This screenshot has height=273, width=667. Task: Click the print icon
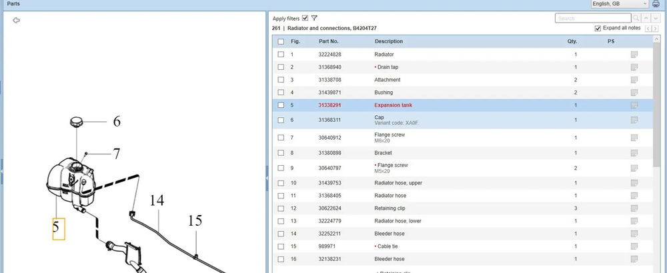(656, 4)
